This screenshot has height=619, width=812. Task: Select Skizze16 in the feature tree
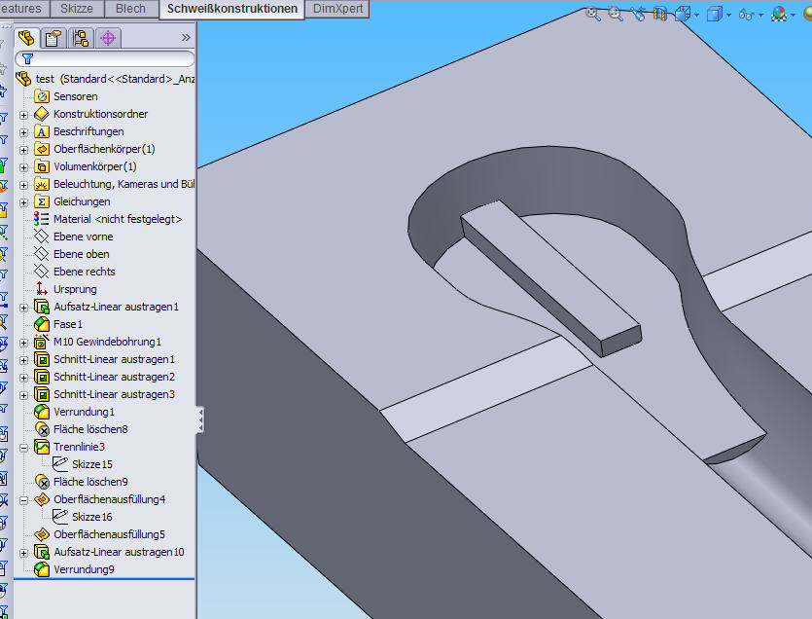coord(92,517)
